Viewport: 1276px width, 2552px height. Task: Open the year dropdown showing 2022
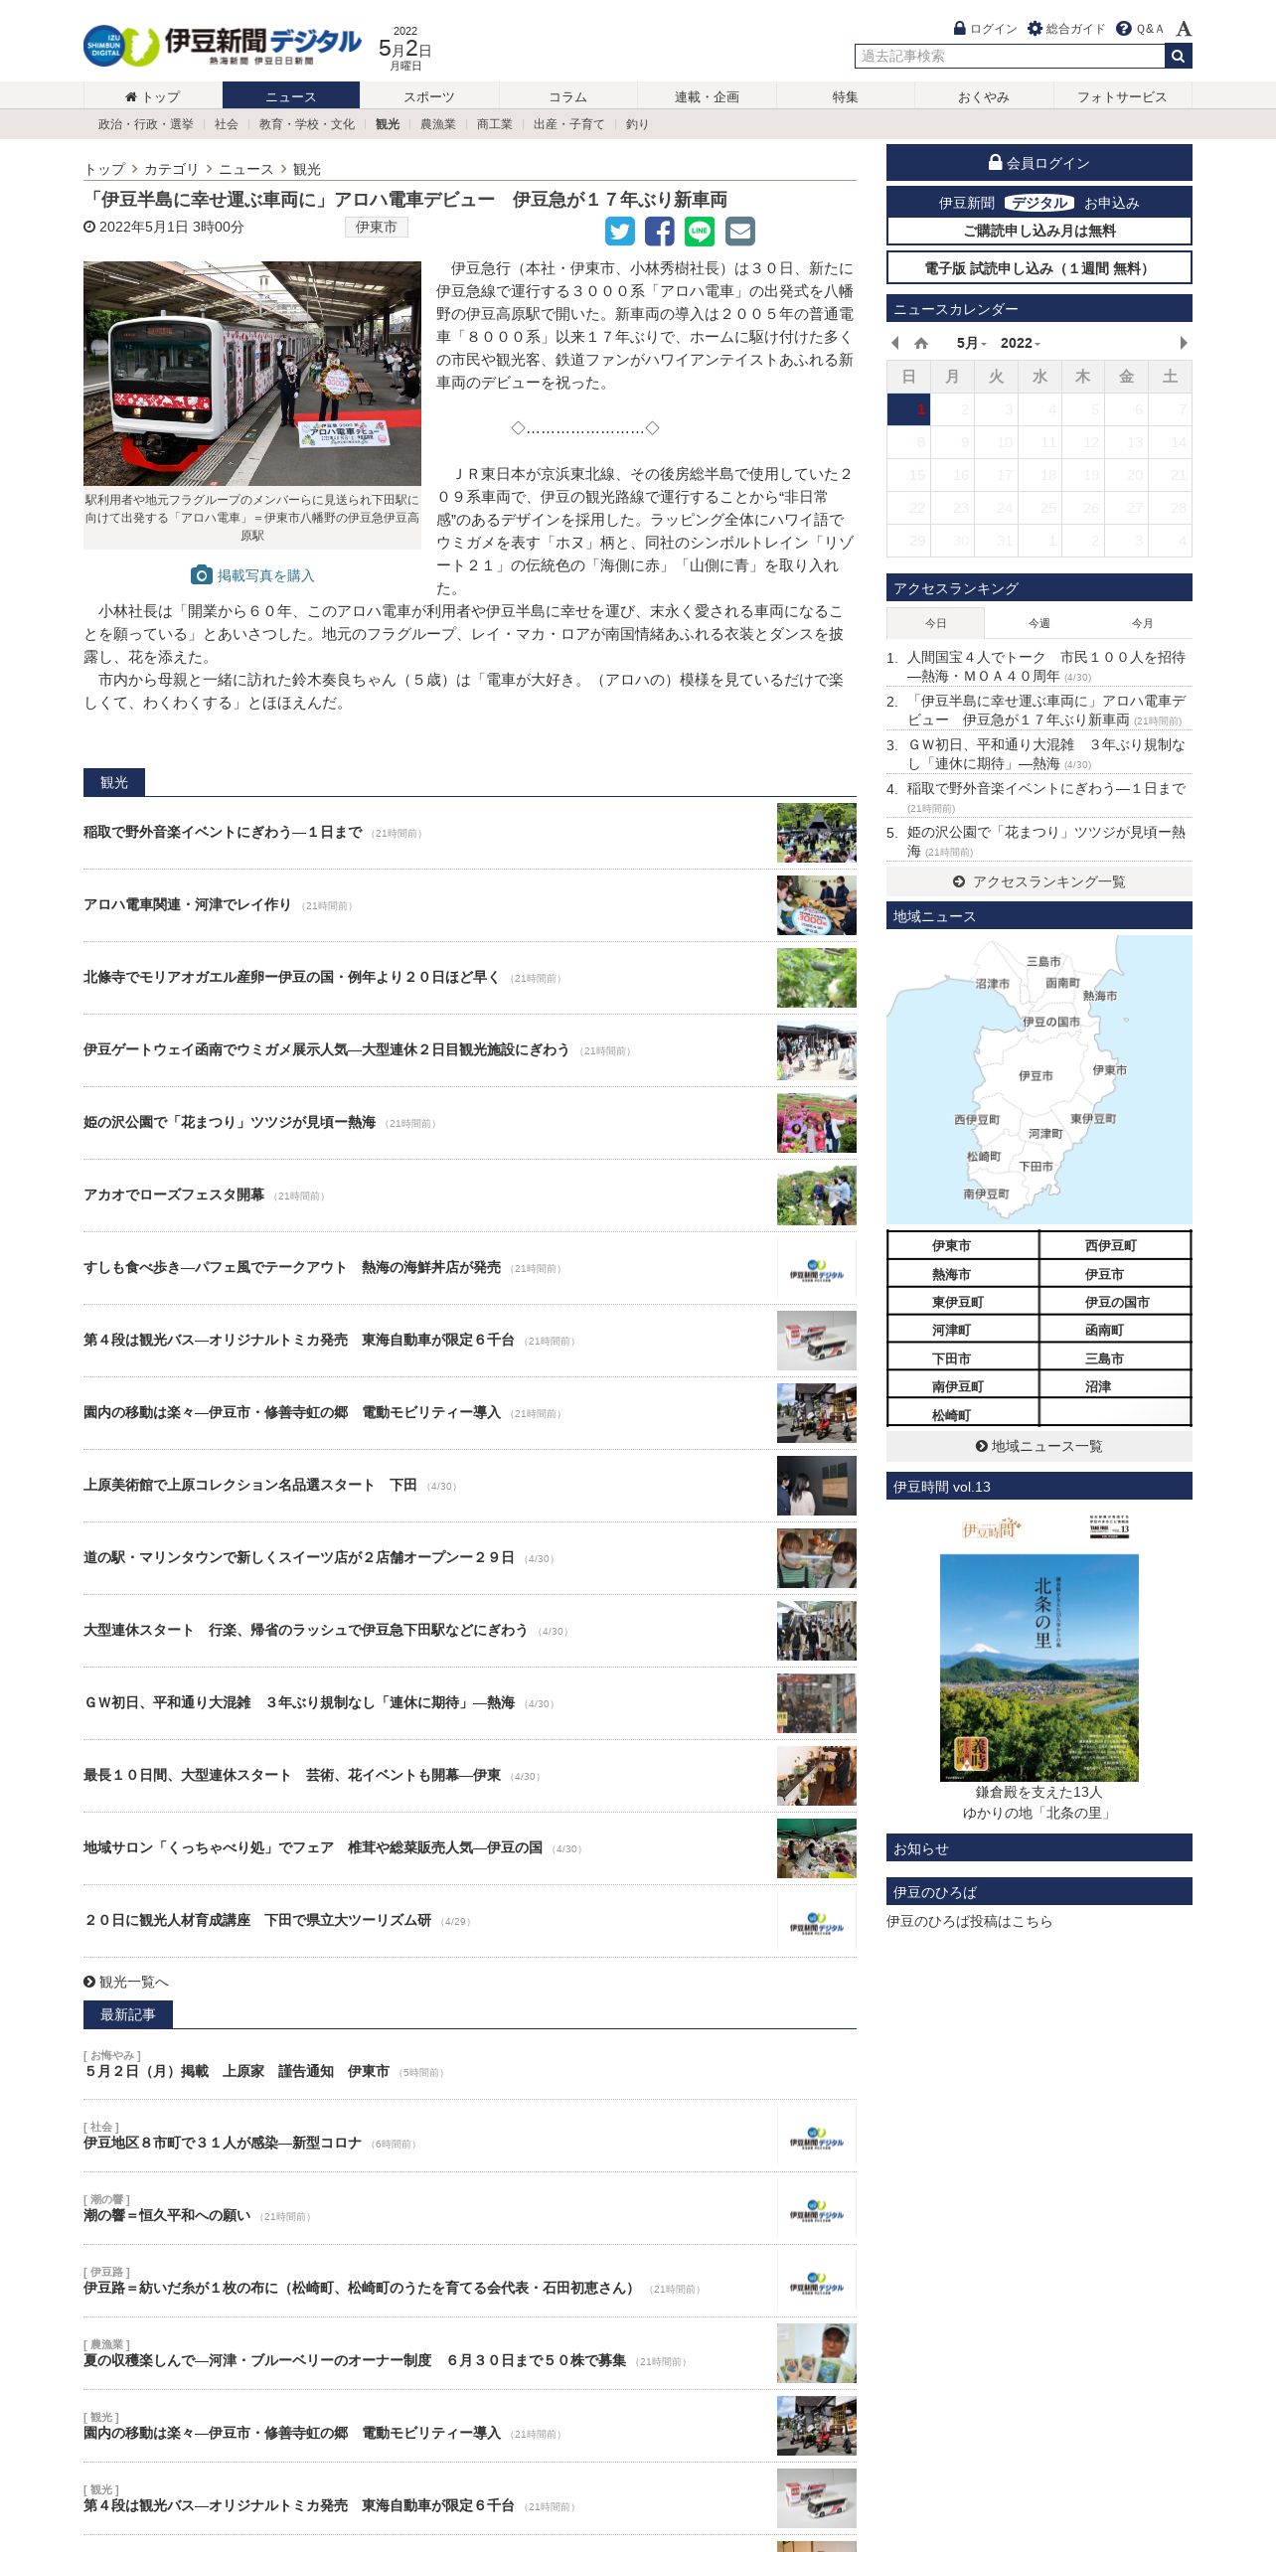pyautogui.click(x=1021, y=343)
